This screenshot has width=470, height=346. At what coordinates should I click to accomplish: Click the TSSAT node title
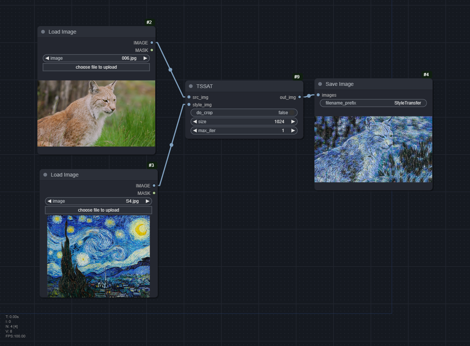205,86
